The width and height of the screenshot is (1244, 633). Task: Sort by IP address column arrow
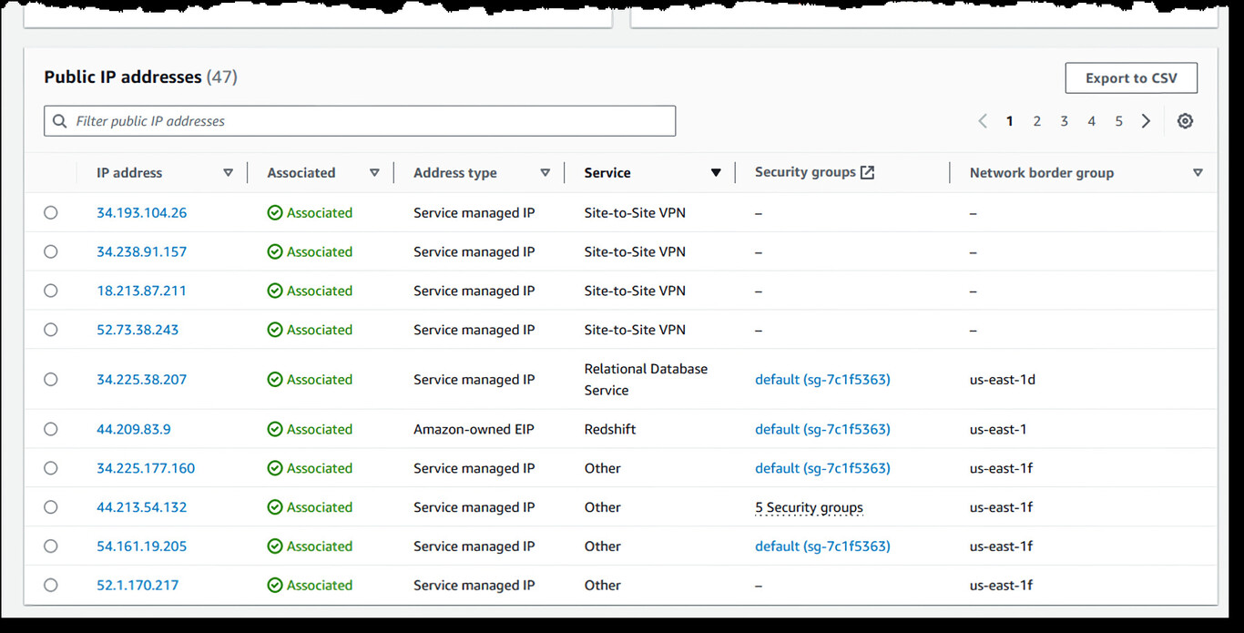click(228, 173)
